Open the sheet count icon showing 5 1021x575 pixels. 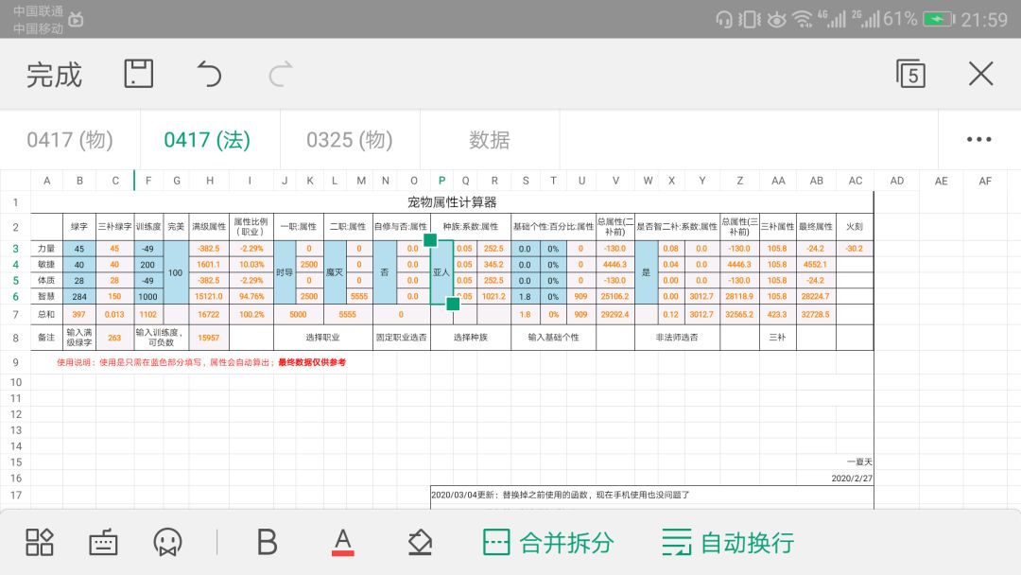(x=910, y=74)
